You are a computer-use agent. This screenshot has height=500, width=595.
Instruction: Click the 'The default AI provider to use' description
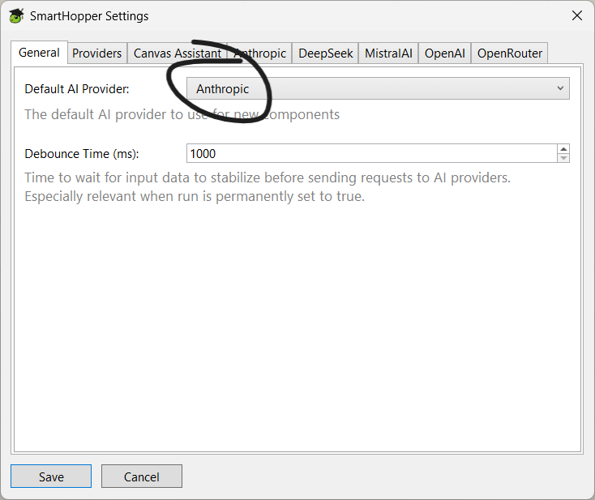coord(182,114)
